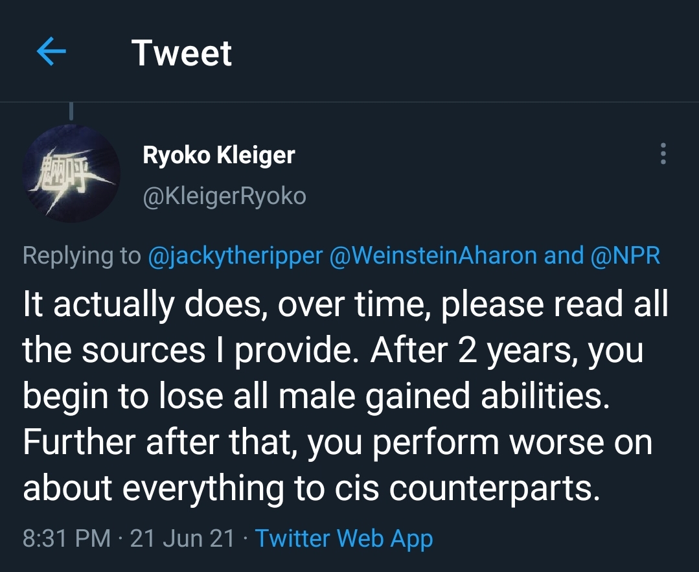Tap the line "about everything to cis counterparts"
The image size is (699, 572).
[308, 489]
